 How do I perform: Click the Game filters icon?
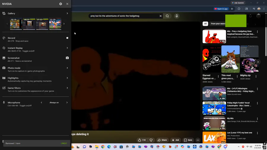pyautogui.click(x=4, y=88)
